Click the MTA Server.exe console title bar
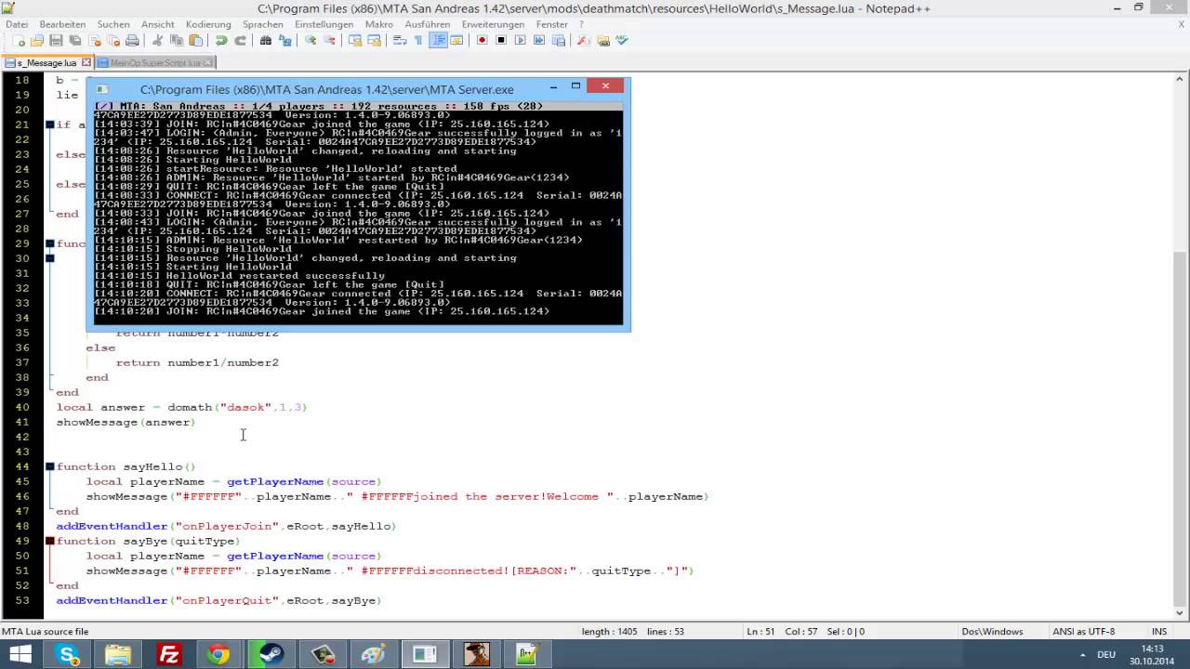The image size is (1190, 669). [x=325, y=89]
